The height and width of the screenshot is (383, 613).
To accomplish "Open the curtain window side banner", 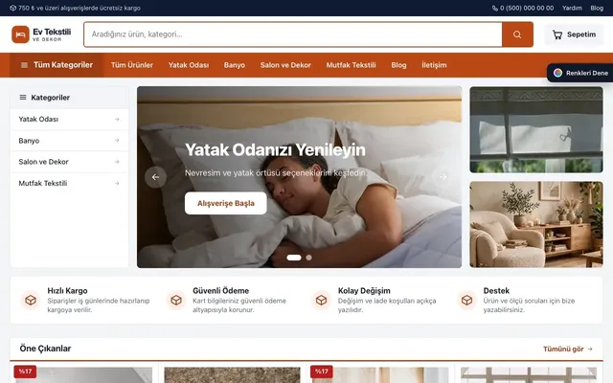I will click(x=536, y=130).
